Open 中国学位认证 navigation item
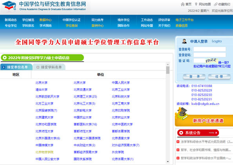 72,20
